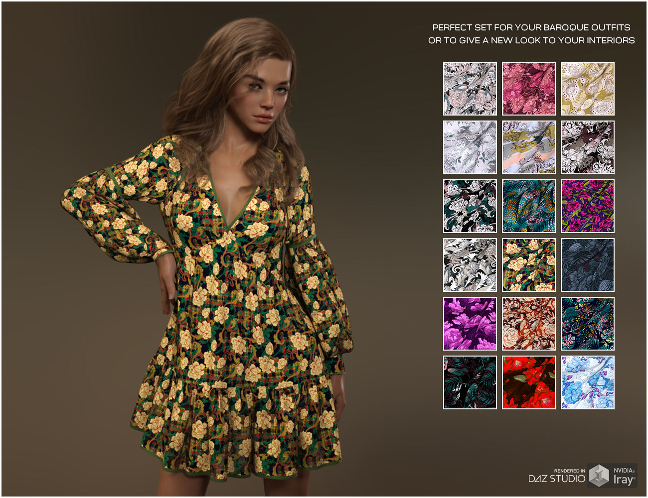
Task: Click the grey cube Iray logo icon
Action: [x=599, y=476]
